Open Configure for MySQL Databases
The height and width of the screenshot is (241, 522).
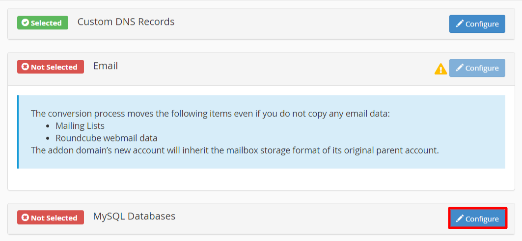tap(477, 218)
